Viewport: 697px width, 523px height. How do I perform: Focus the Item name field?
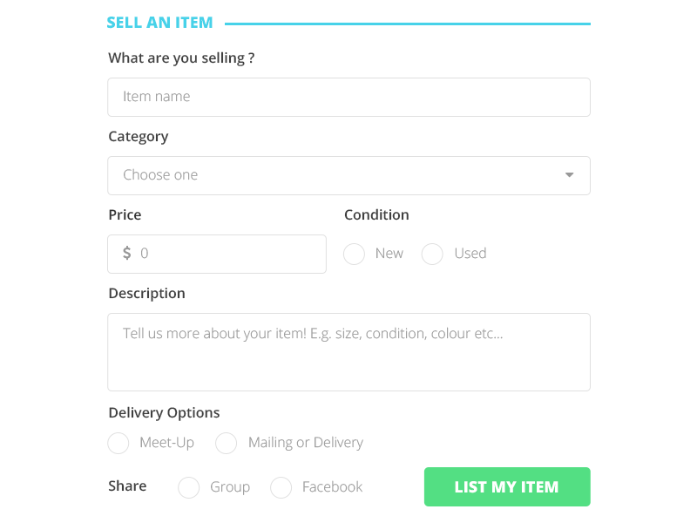348,97
